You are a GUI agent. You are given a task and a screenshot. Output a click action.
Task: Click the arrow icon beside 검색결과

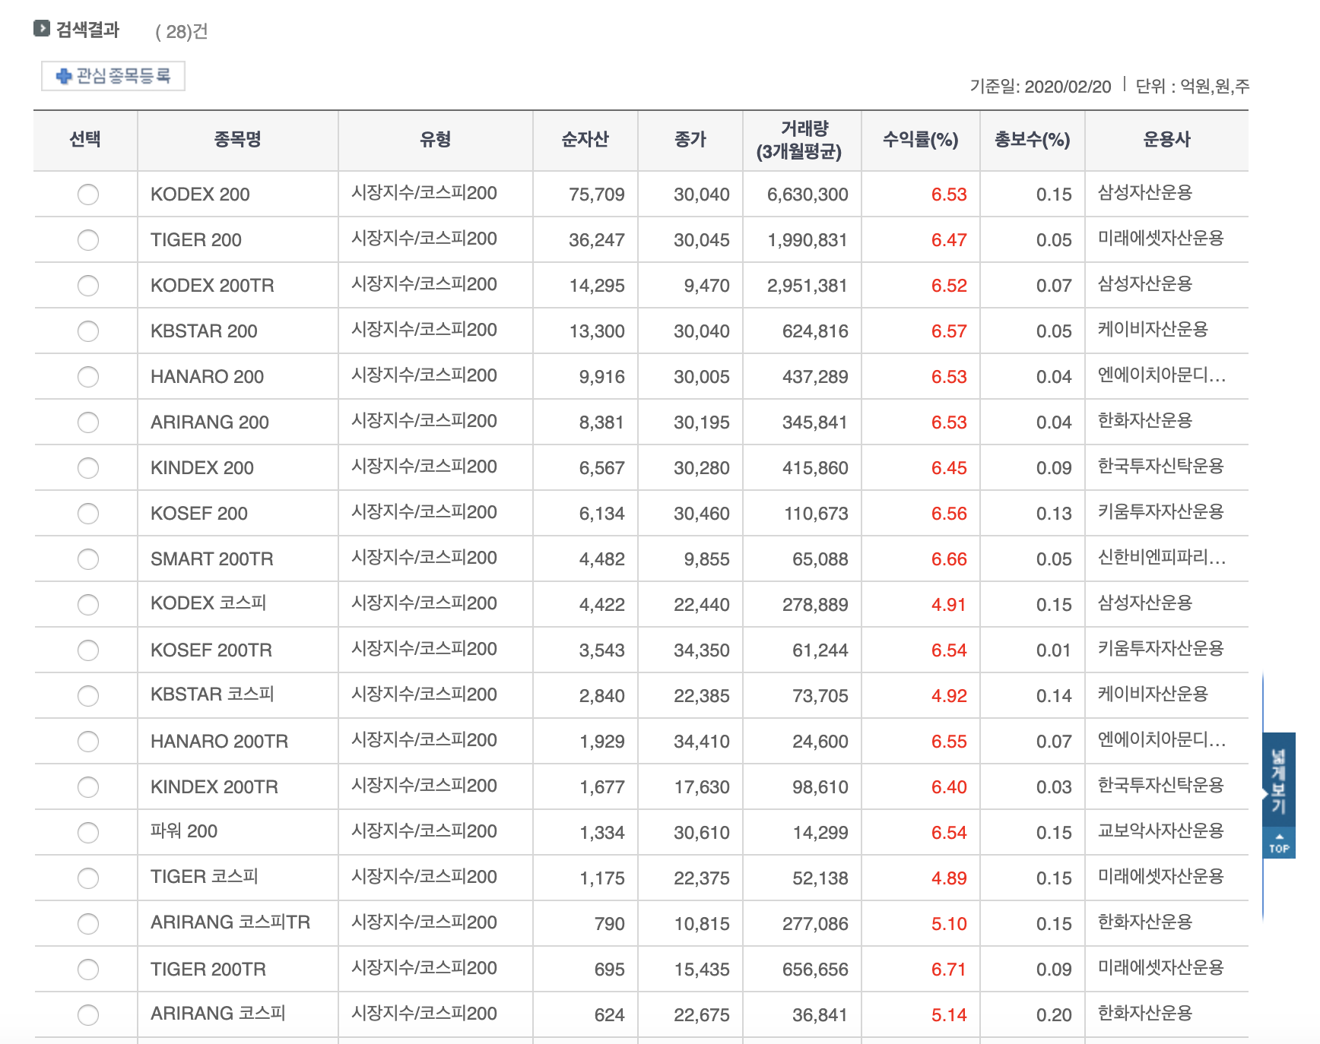coord(42,29)
